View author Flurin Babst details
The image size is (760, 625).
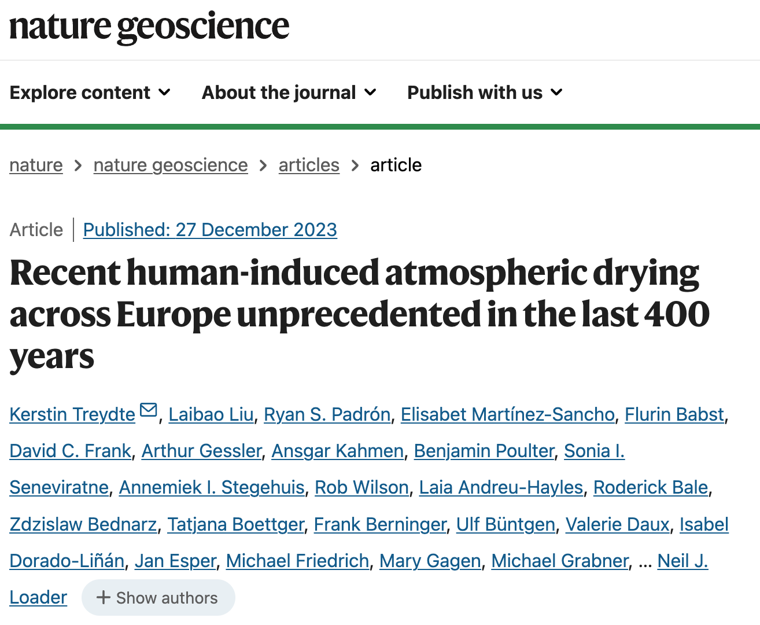click(x=674, y=414)
